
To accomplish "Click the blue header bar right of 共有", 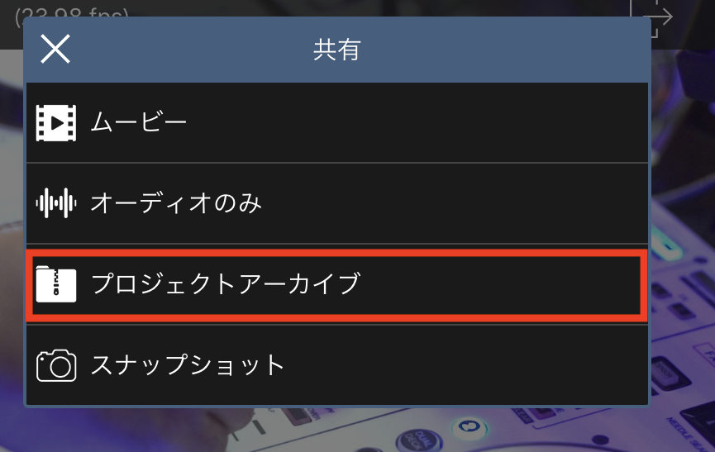I will pos(512,50).
